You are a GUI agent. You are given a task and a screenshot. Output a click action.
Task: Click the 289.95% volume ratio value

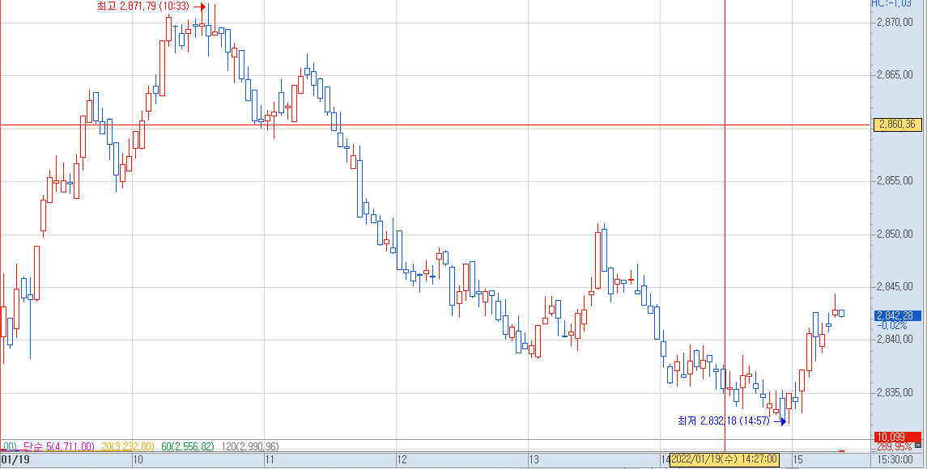click(894, 446)
